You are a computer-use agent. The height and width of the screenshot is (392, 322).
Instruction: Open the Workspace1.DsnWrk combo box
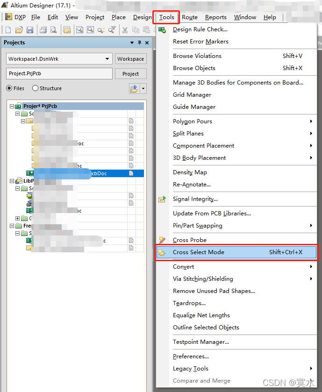tap(59, 59)
